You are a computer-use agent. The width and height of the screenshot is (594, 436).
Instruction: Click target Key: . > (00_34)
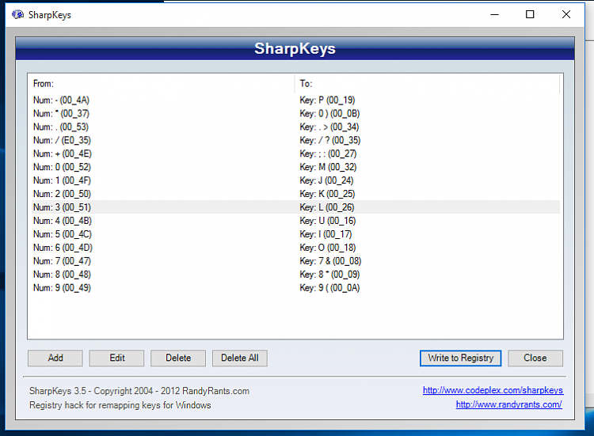tap(329, 127)
